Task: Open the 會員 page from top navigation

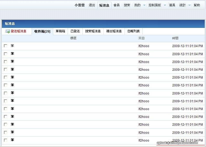Action: [x=116, y=5]
